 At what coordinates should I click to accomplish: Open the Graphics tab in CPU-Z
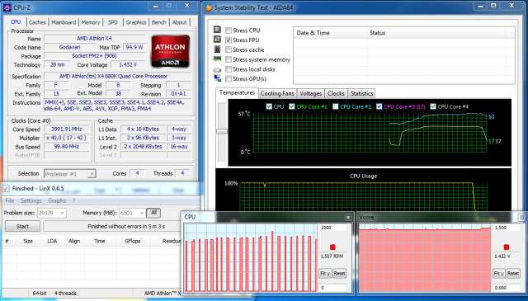tap(136, 22)
